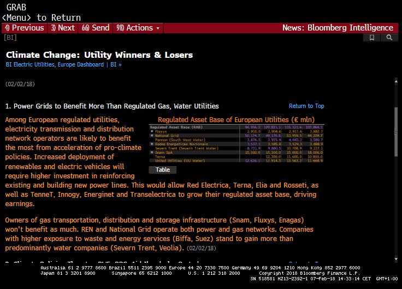Follow the BI » link

116,64
